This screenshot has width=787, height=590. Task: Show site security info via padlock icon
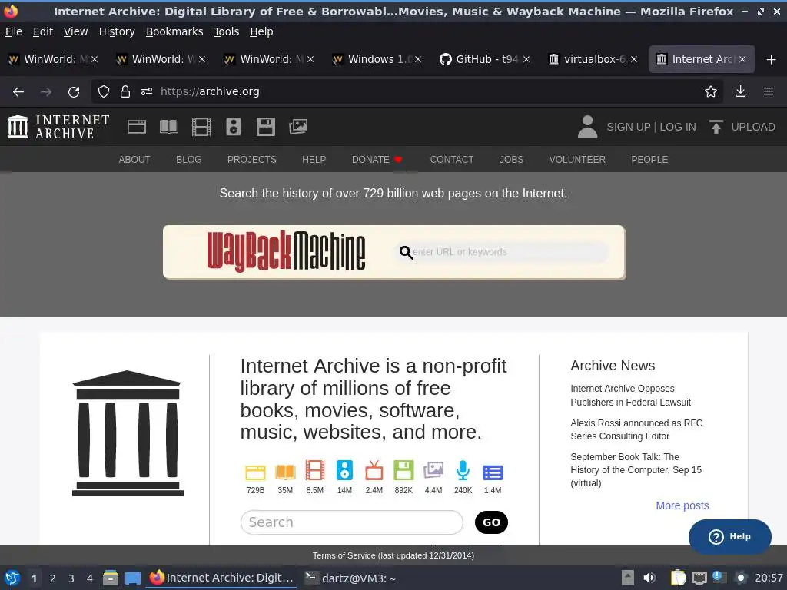click(125, 91)
